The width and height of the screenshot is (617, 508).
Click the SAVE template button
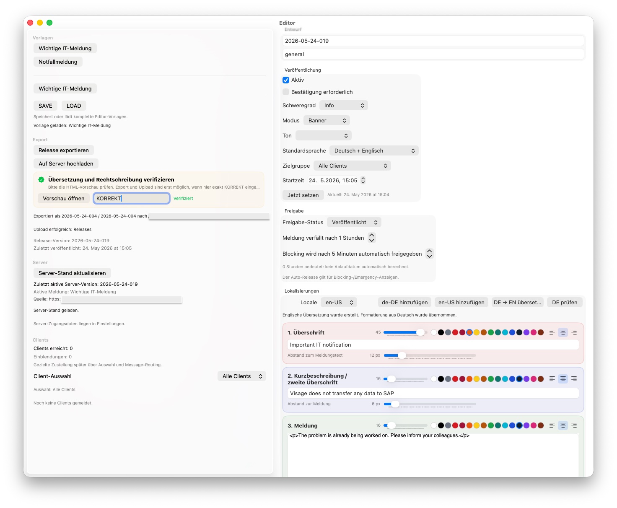(x=46, y=106)
